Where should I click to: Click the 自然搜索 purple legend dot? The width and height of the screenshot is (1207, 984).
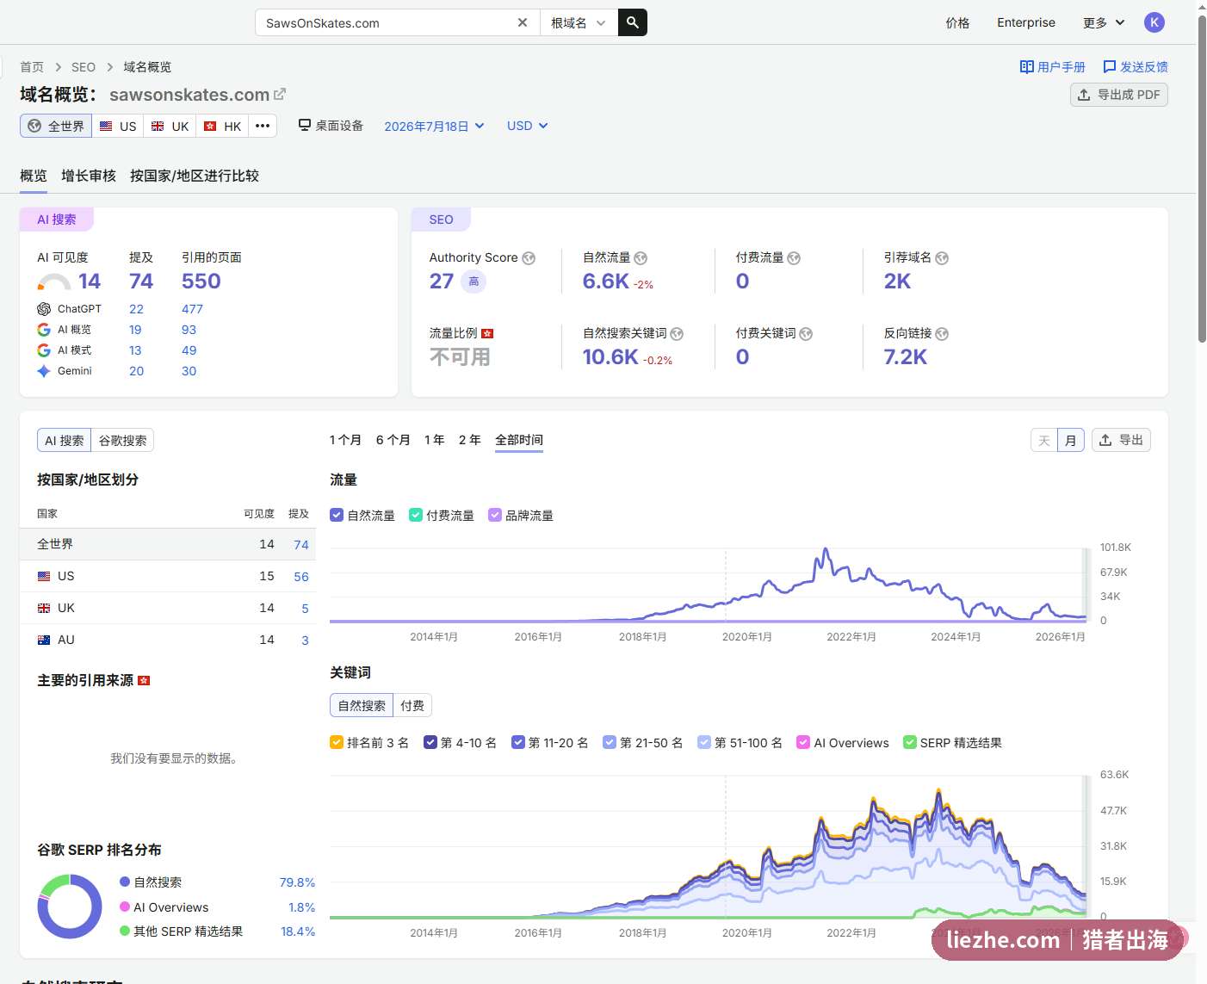point(125,882)
